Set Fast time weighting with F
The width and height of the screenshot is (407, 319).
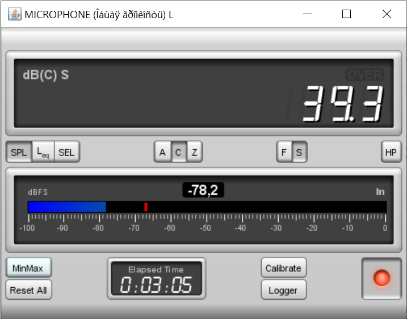(x=284, y=152)
